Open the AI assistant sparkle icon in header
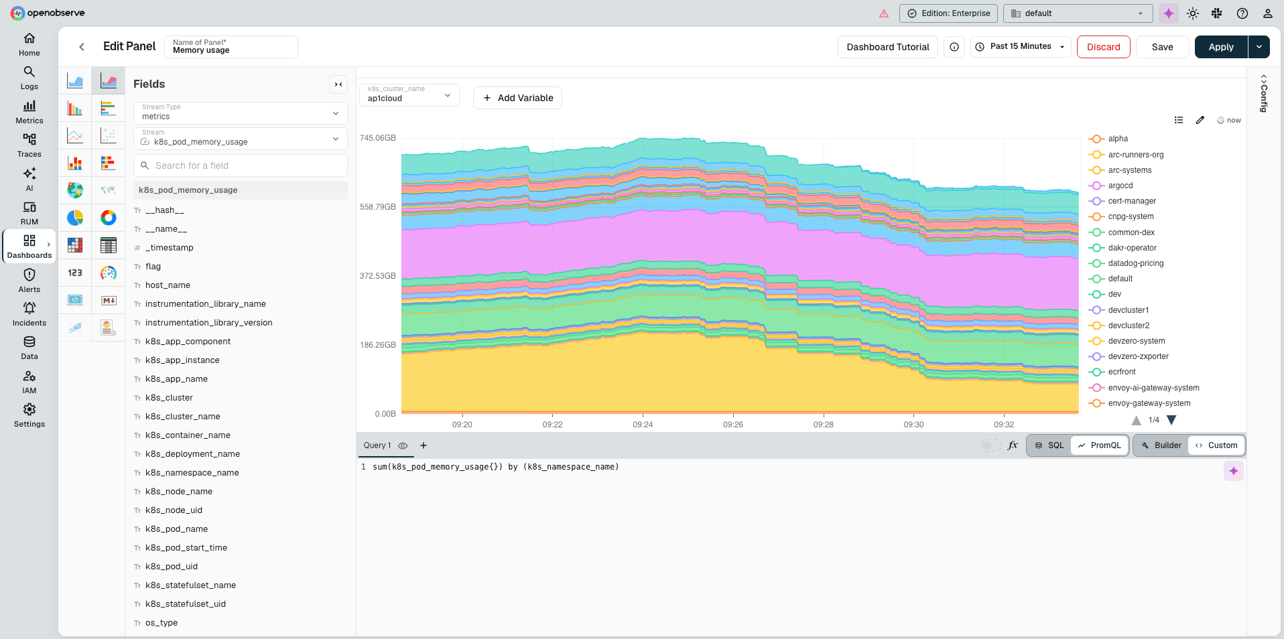Image resolution: width=1284 pixels, height=639 pixels. [x=1169, y=13]
